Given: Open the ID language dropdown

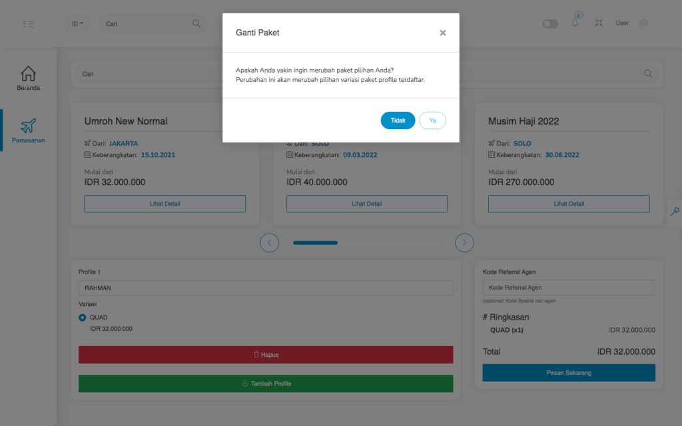Looking at the screenshot, I should (x=78, y=23).
